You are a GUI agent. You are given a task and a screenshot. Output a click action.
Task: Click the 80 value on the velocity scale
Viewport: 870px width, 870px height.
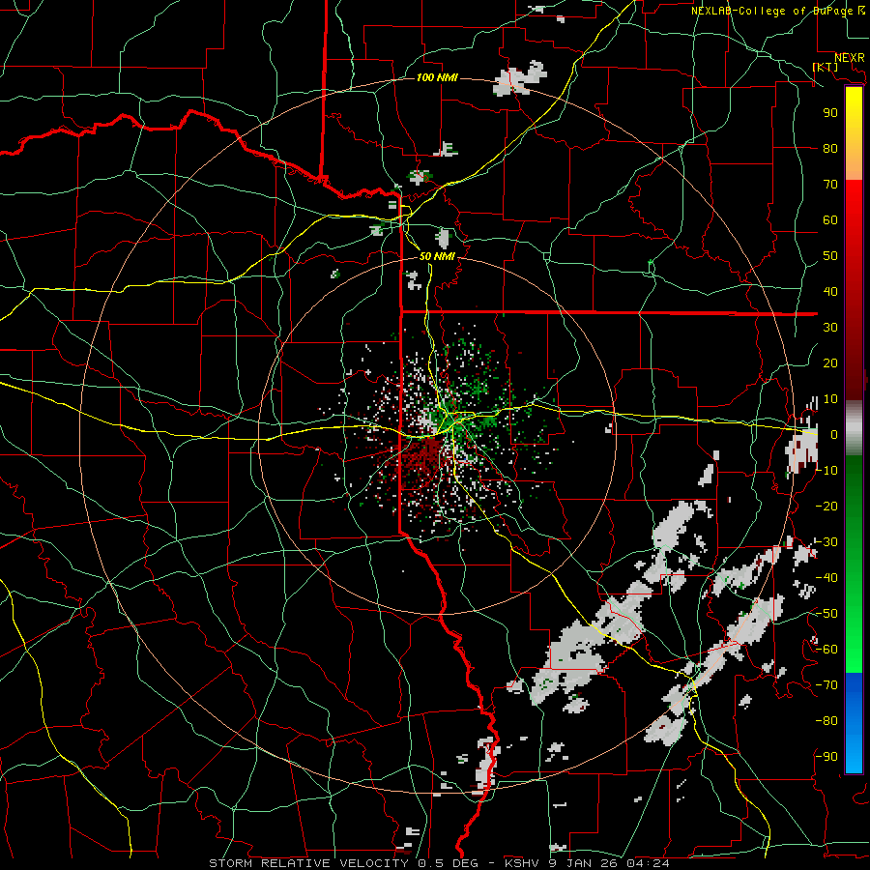click(830, 148)
